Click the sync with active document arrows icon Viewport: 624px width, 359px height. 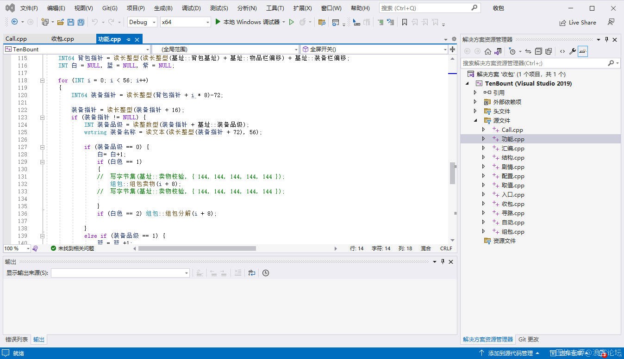coord(528,51)
